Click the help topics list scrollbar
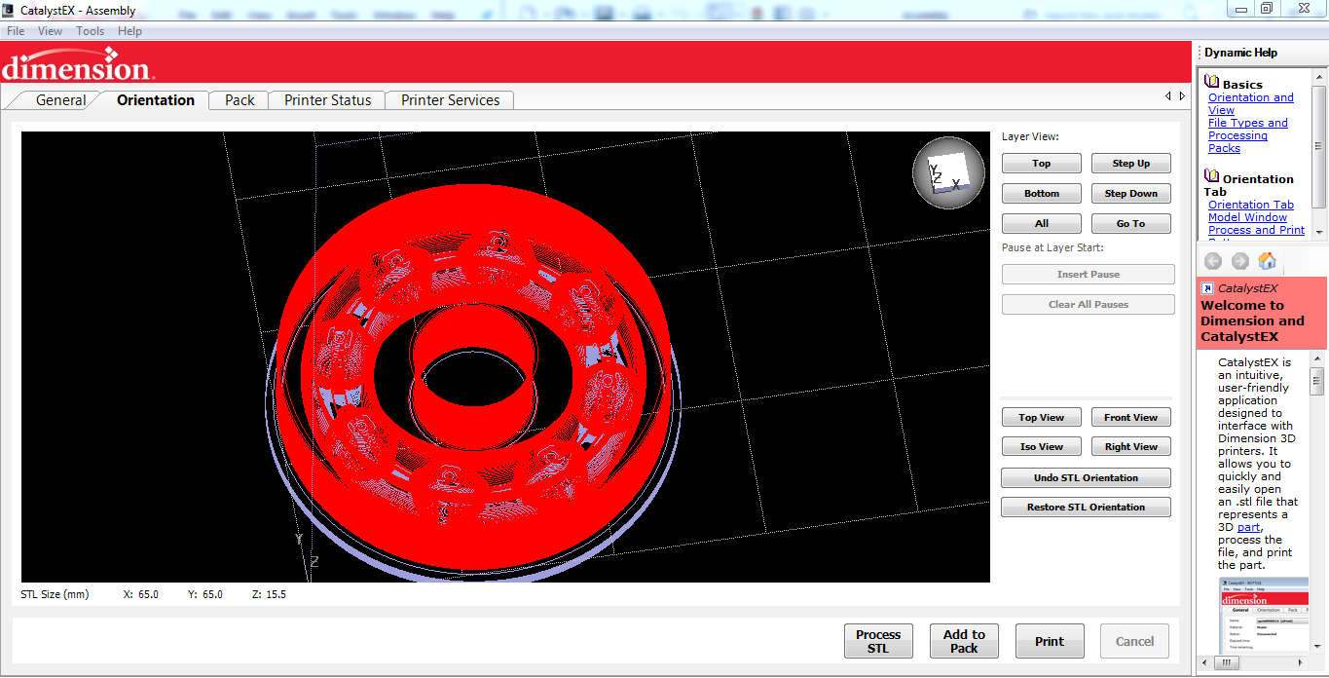The height and width of the screenshot is (678, 1329). pos(1319,153)
